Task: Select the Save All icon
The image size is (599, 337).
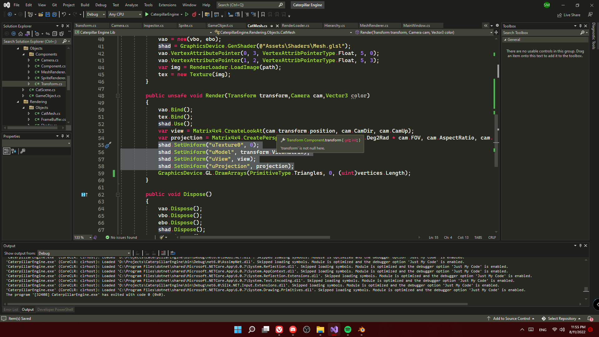Action: 55,14
